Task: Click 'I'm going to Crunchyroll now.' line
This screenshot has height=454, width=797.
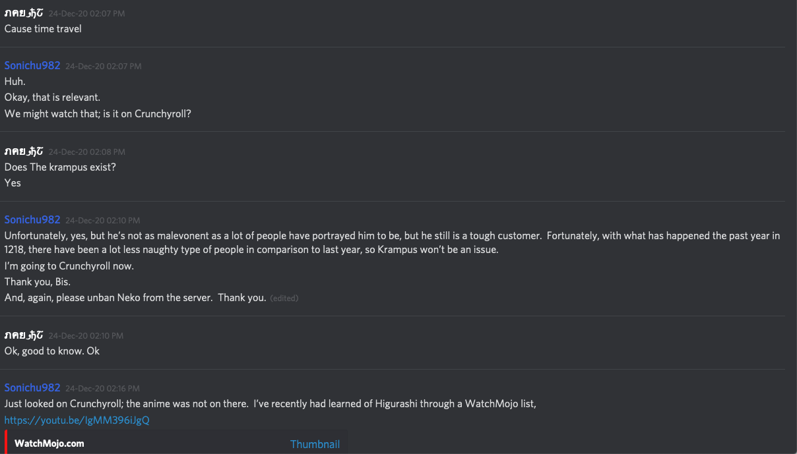Action: point(69,266)
